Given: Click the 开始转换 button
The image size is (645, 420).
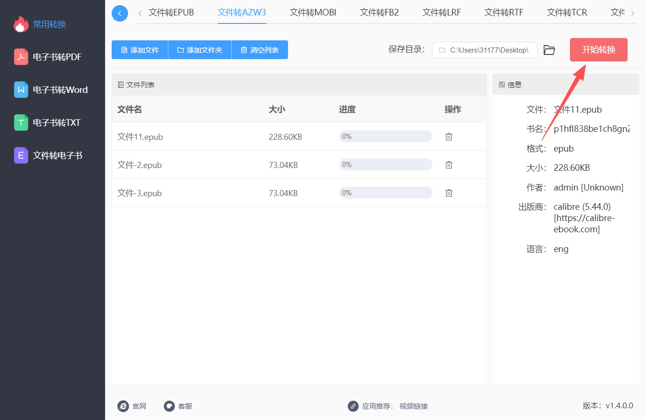Looking at the screenshot, I should click(599, 50).
